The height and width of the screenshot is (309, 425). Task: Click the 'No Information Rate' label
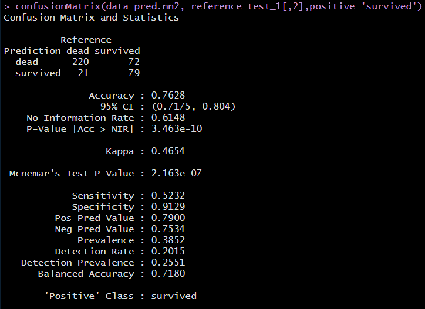coord(80,118)
